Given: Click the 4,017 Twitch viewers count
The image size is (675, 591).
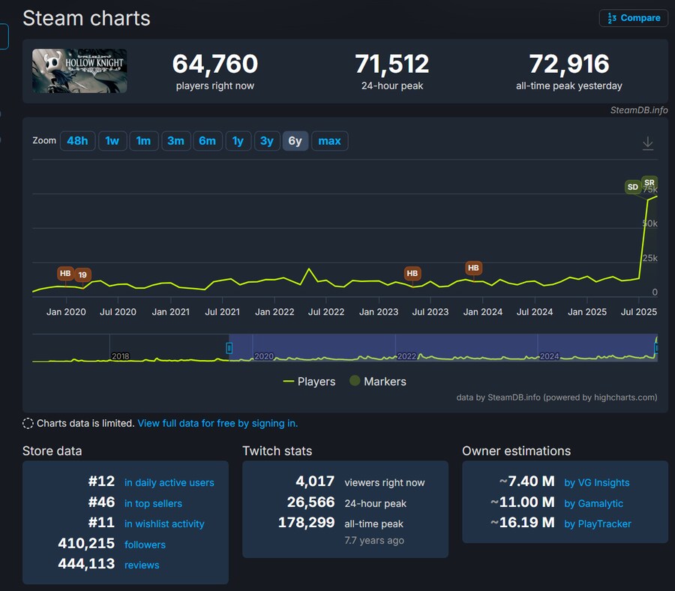Looking at the screenshot, I should [x=315, y=481].
